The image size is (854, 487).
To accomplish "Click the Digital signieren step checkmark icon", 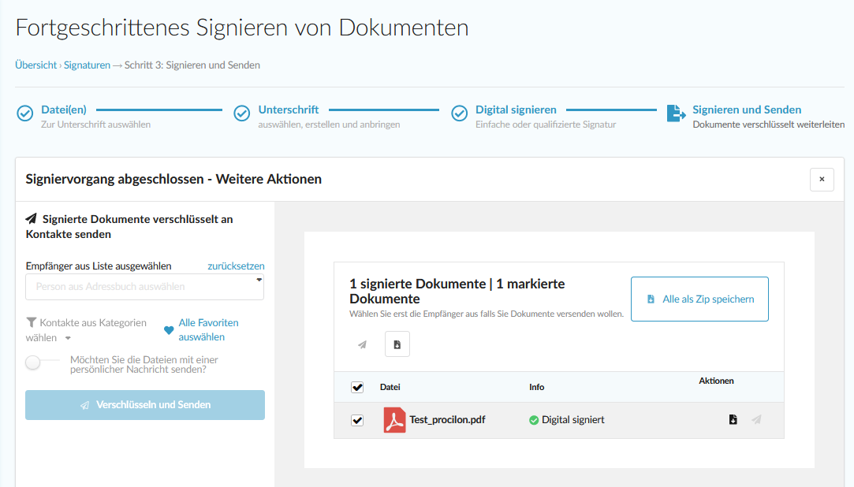I will (459, 113).
